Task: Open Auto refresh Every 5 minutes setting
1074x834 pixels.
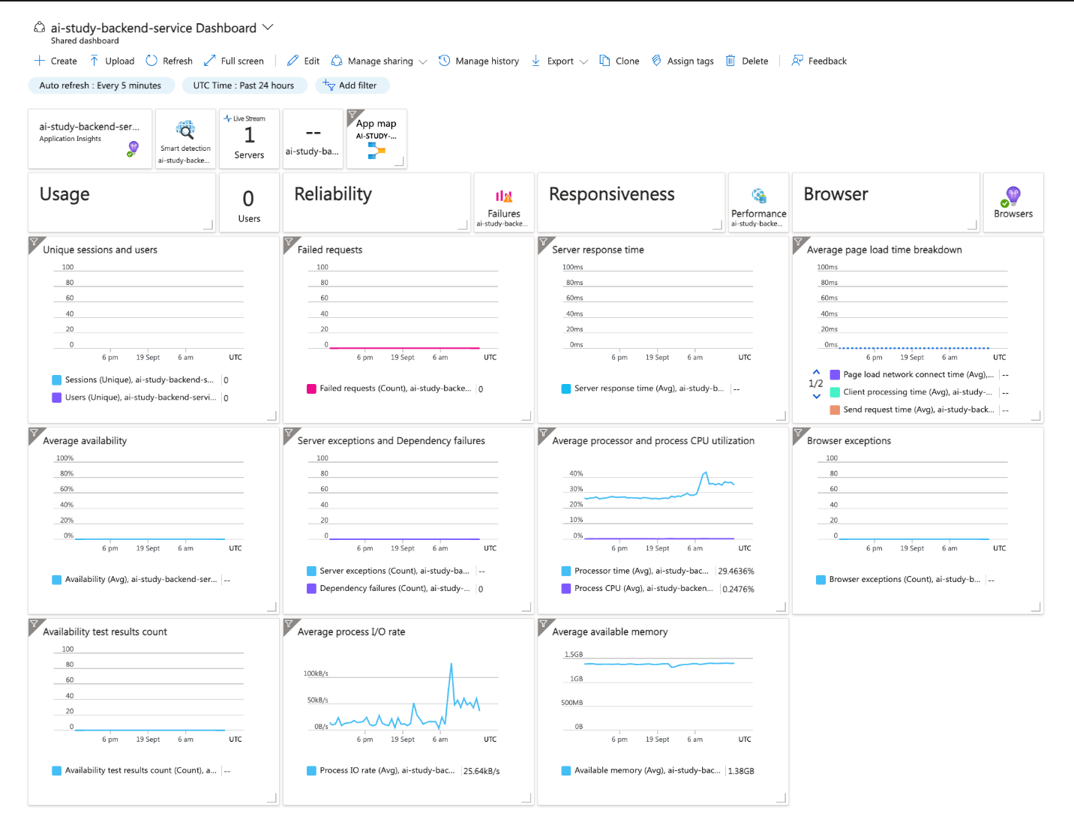Action: pos(101,85)
